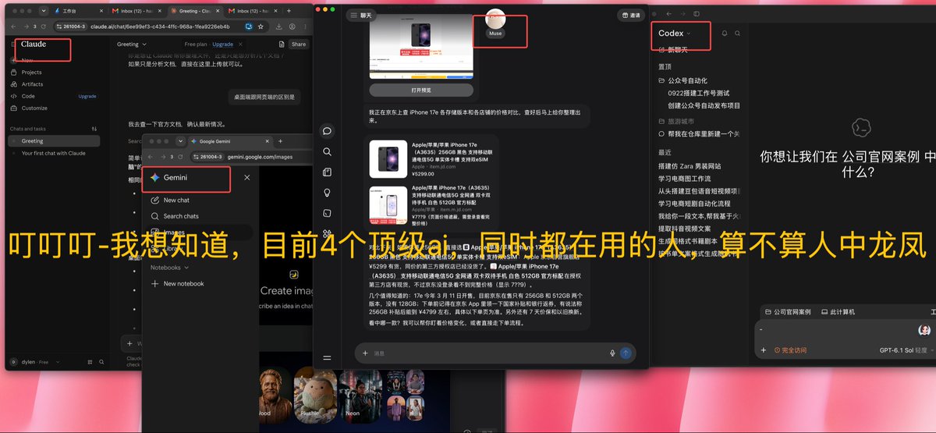936x433 pixels.
Task: Open 搭建仿 Zara 男装网站 chat
Action: click(x=690, y=166)
